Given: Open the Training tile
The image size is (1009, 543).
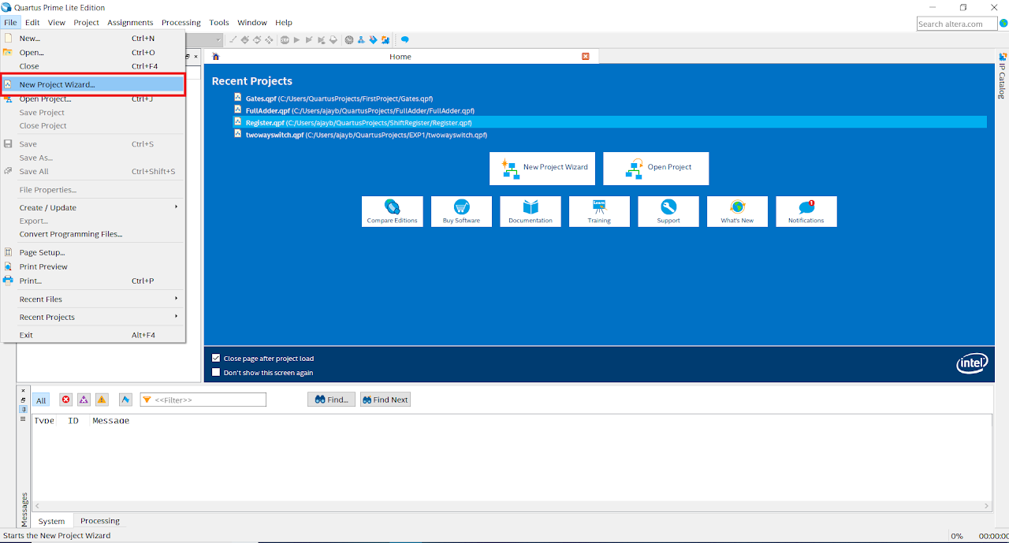Looking at the screenshot, I should click(x=599, y=211).
